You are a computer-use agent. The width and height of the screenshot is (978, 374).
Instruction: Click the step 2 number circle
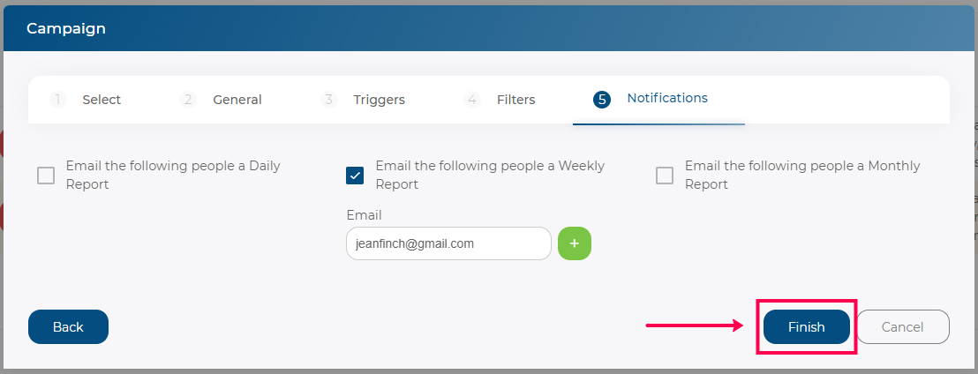(x=188, y=100)
